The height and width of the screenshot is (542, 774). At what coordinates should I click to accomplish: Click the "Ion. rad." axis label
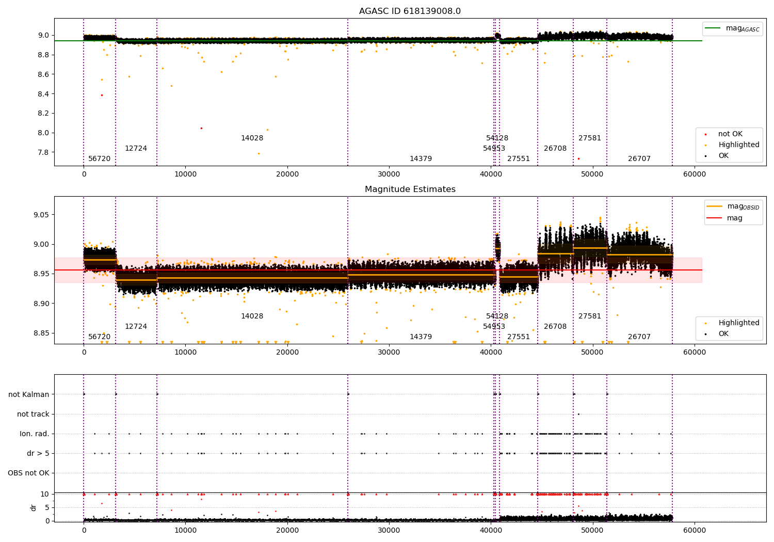(x=35, y=434)
